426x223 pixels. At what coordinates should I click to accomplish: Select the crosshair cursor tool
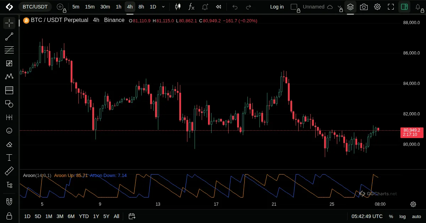pos(9,23)
